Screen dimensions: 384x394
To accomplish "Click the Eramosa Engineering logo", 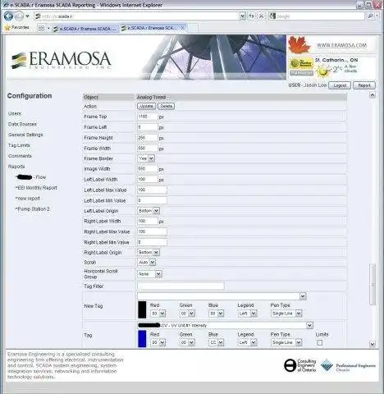I will pos(61,60).
